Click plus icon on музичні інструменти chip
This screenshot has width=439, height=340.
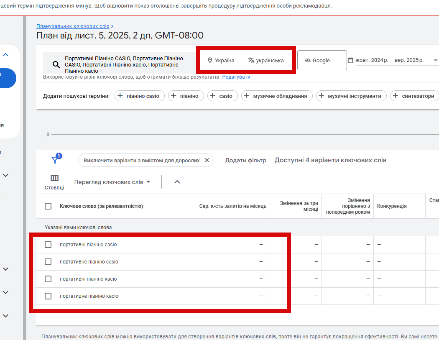tap(322, 96)
